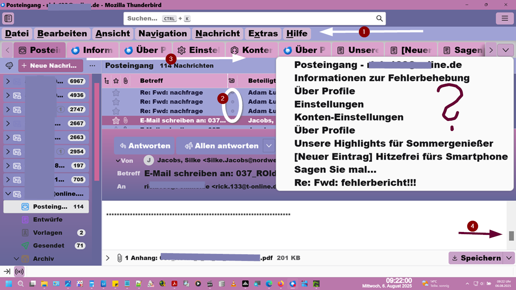Expand the account showing 2747 messages
516x290 pixels.
click(8, 109)
